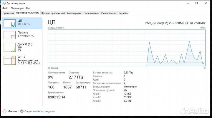This screenshot has width=212, height=118.
Task: Maximize the Task Manager window
Action: 196,3
